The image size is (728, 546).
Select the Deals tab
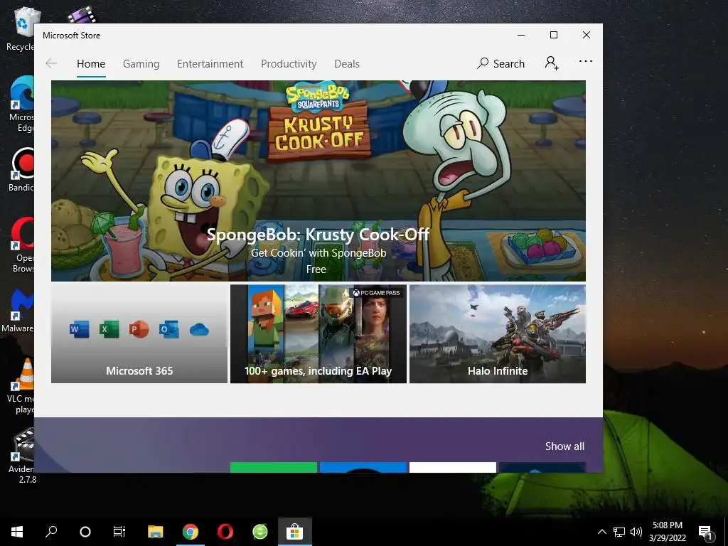347,63
